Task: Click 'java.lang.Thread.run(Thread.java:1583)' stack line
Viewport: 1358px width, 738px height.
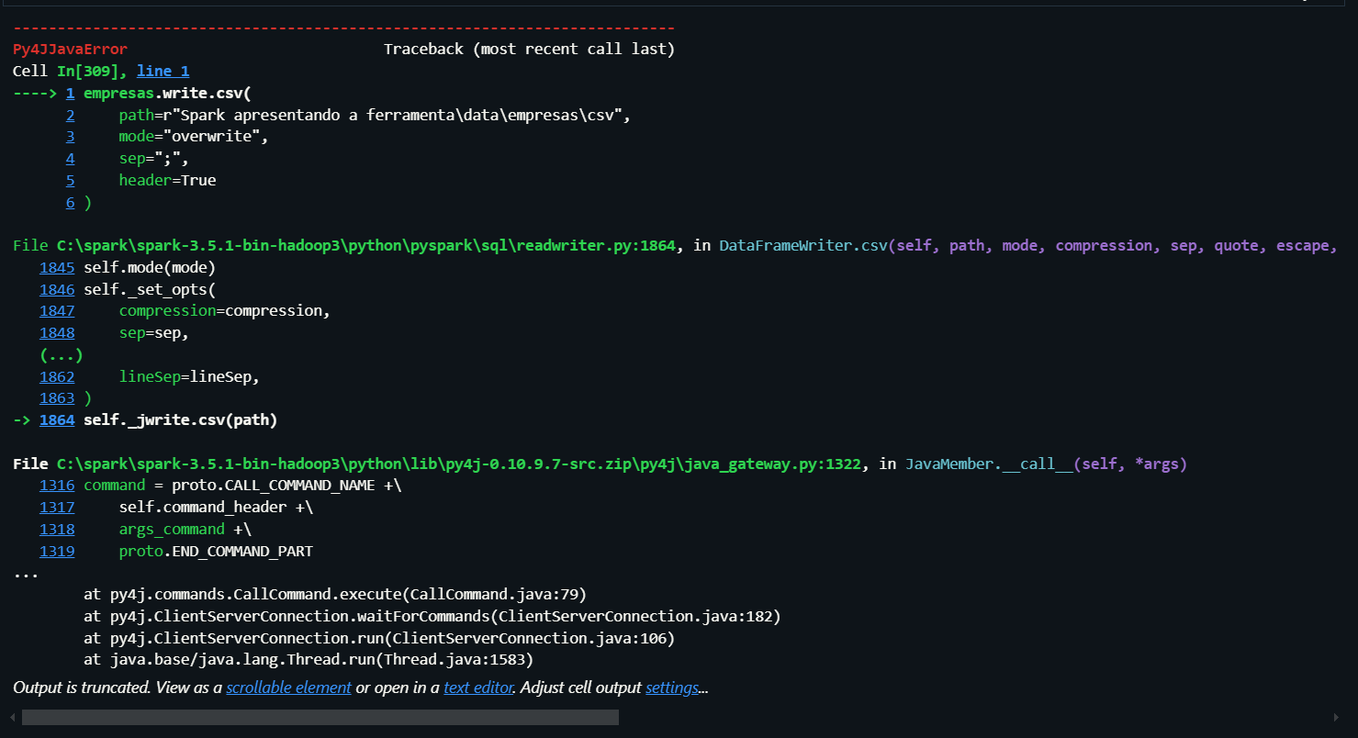Action: click(x=309, y=660)
